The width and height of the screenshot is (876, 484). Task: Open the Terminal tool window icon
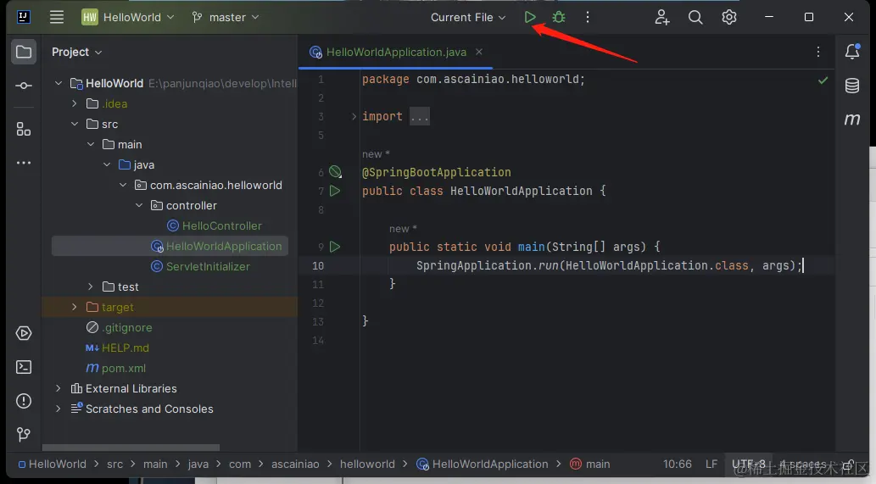click(x=24, y=367)
